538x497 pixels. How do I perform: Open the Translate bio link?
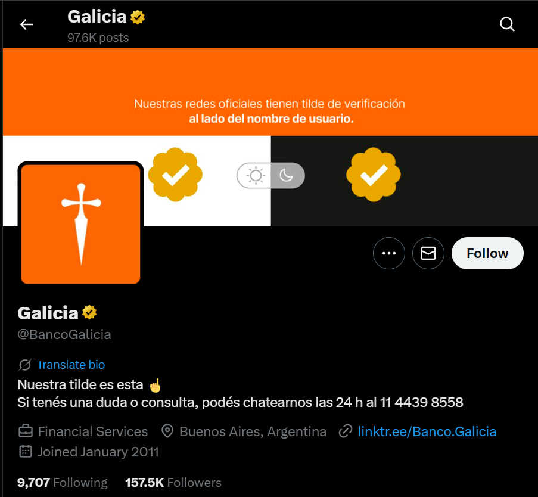click(71, 365)
